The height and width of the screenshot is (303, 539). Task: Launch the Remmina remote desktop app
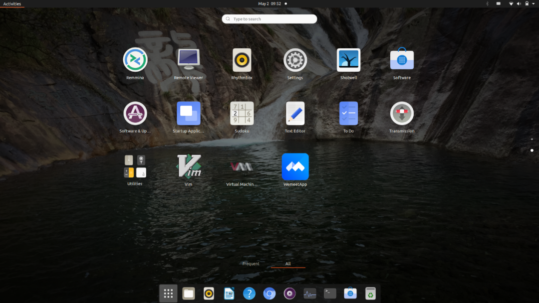(x=135, y=63)
